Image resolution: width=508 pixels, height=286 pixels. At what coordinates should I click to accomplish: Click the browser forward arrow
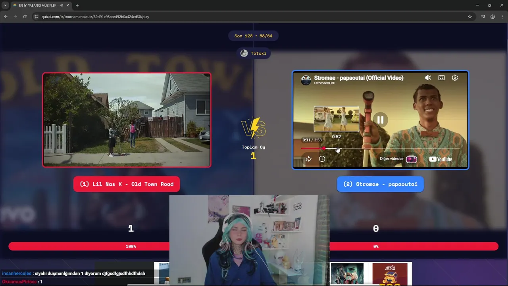(15, 17)
